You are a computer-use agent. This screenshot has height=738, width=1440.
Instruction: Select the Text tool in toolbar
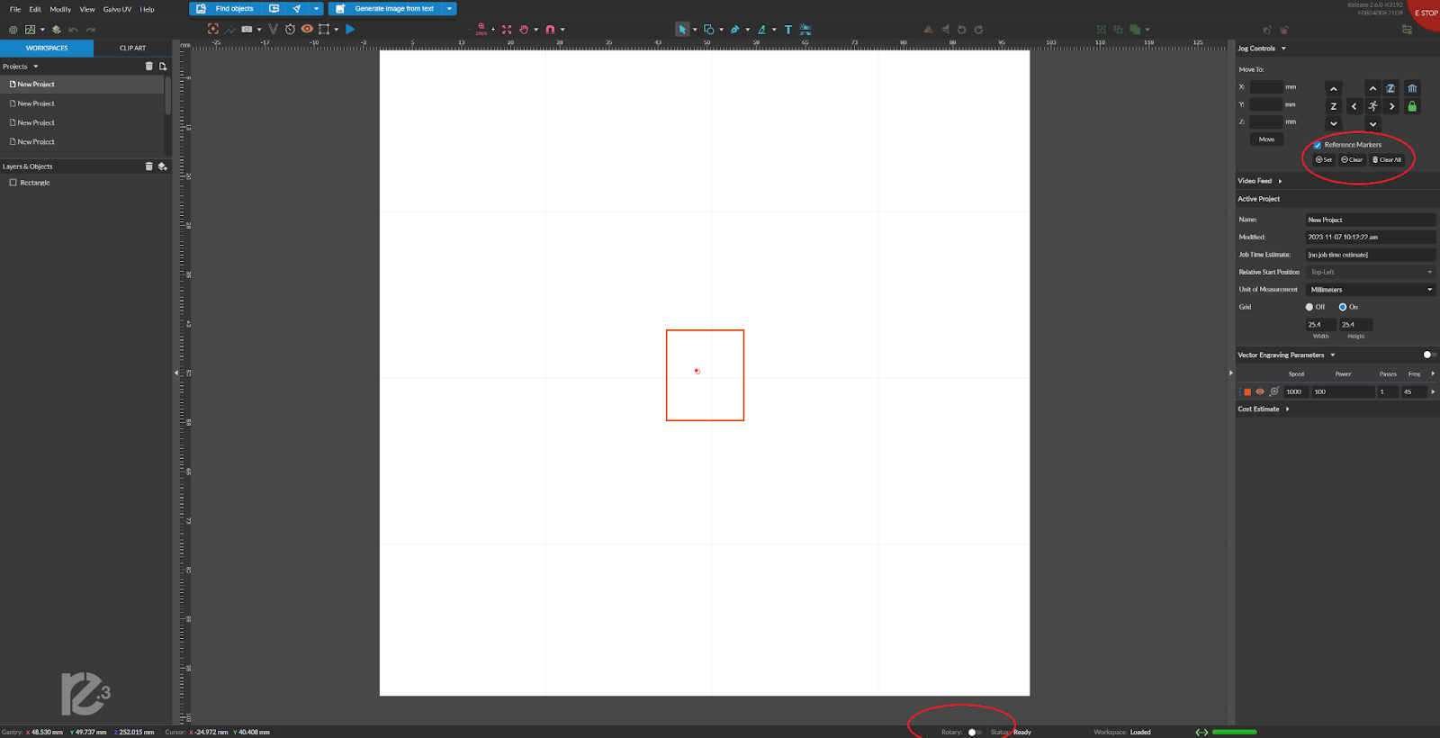click(x=788, y=30)
